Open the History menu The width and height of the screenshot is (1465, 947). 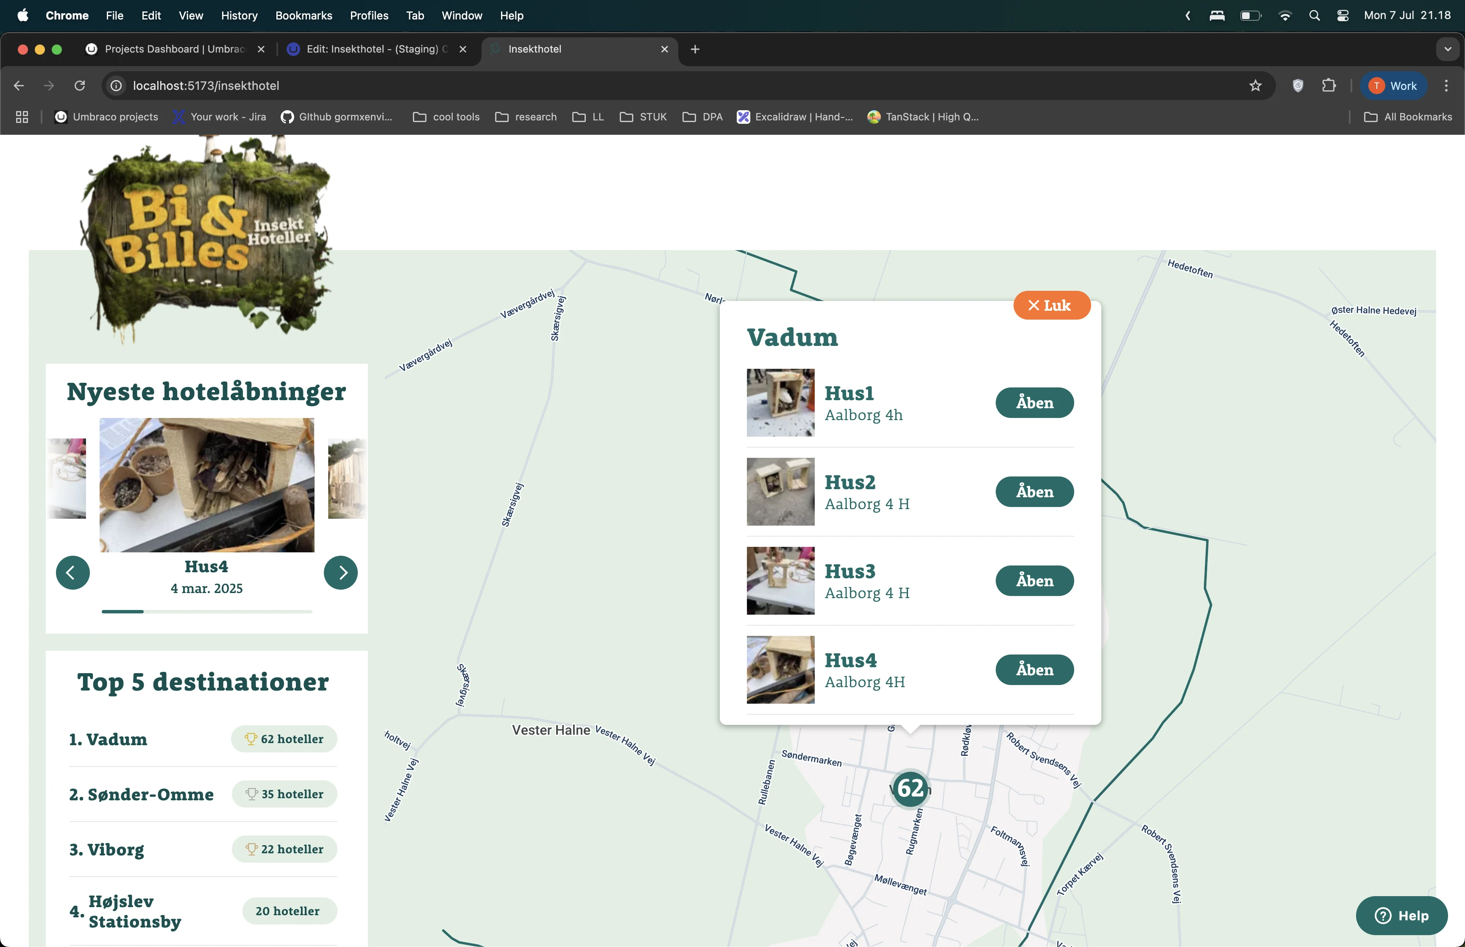point(239,15)
